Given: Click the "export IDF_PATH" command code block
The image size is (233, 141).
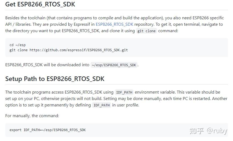Looking at the screenshot, I should (48, 130).
